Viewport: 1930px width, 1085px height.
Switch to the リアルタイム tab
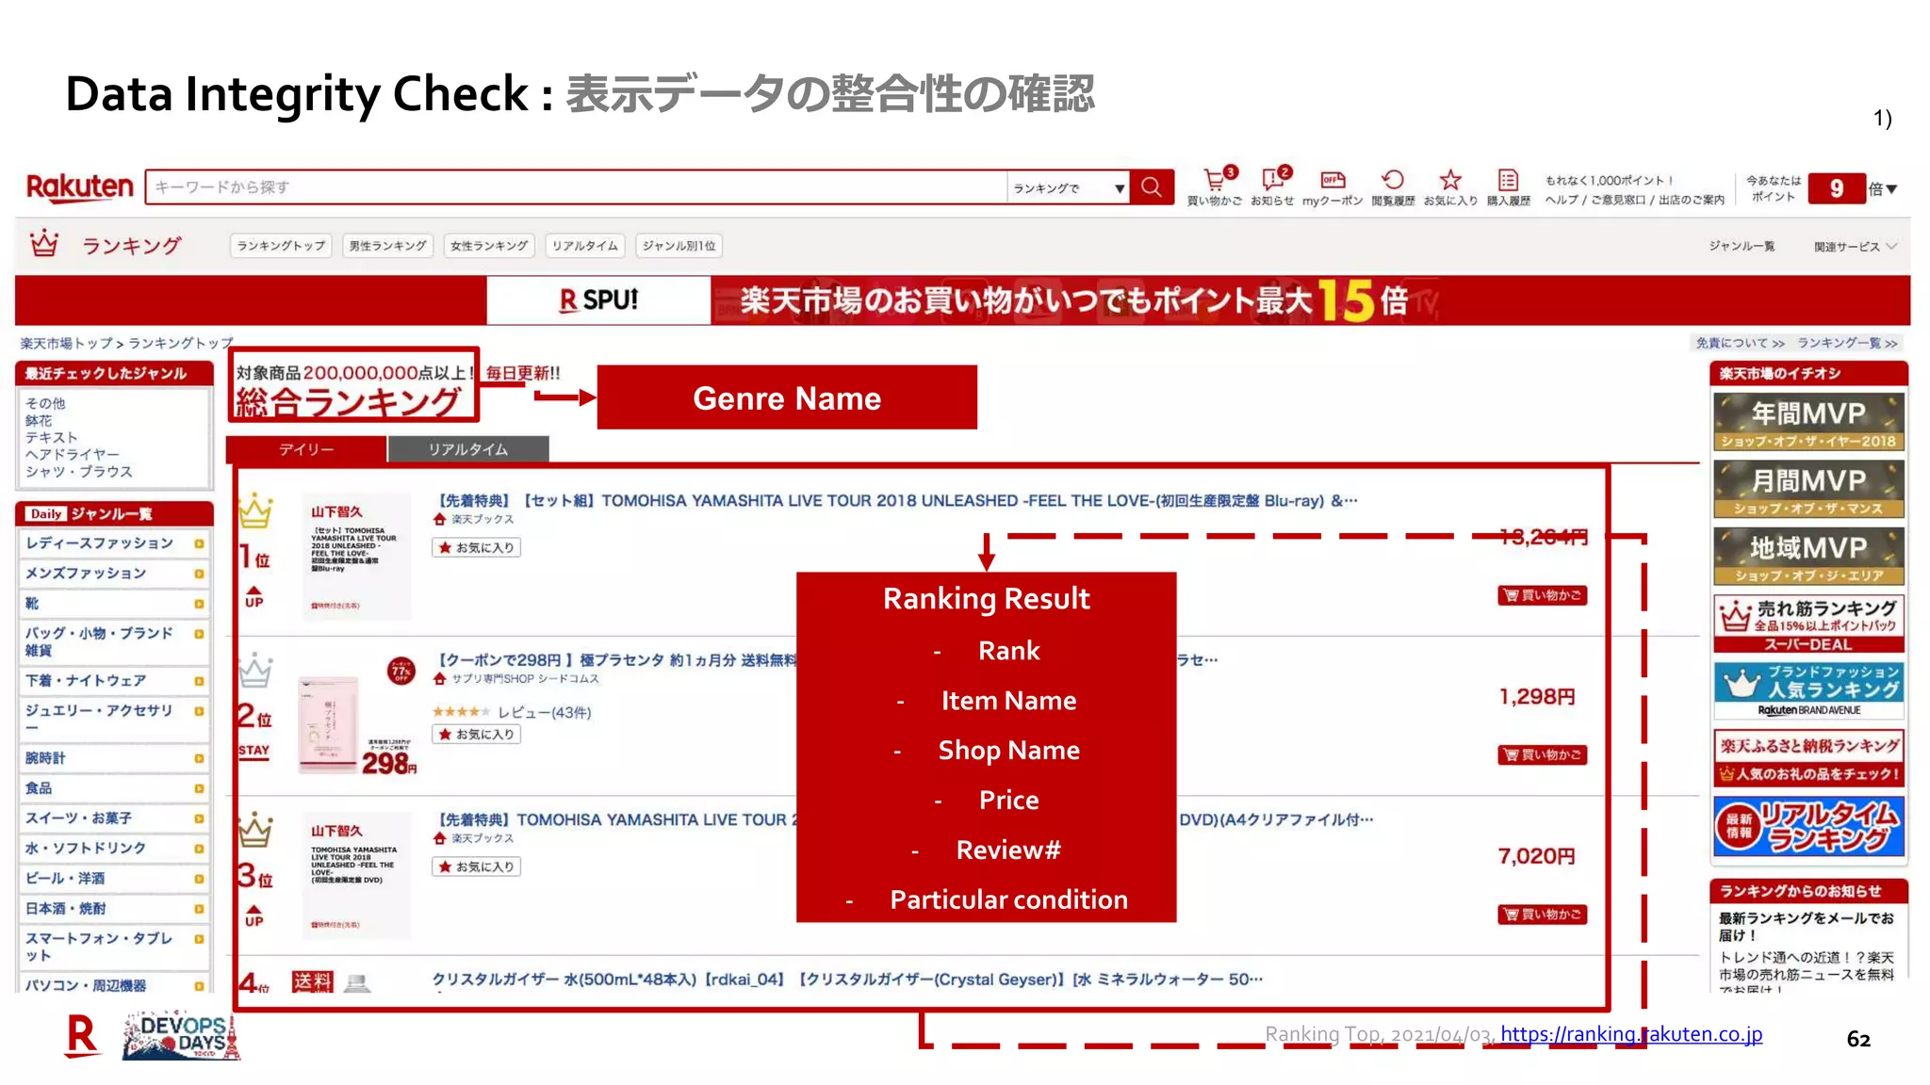[x=468, y=449]
